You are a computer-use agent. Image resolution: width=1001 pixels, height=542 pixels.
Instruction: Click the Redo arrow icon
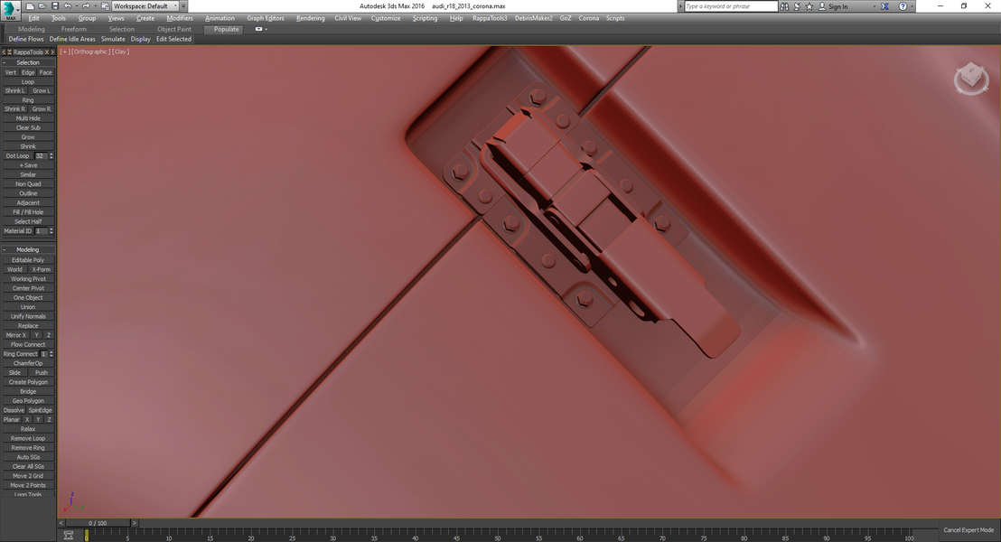[86, 5]
